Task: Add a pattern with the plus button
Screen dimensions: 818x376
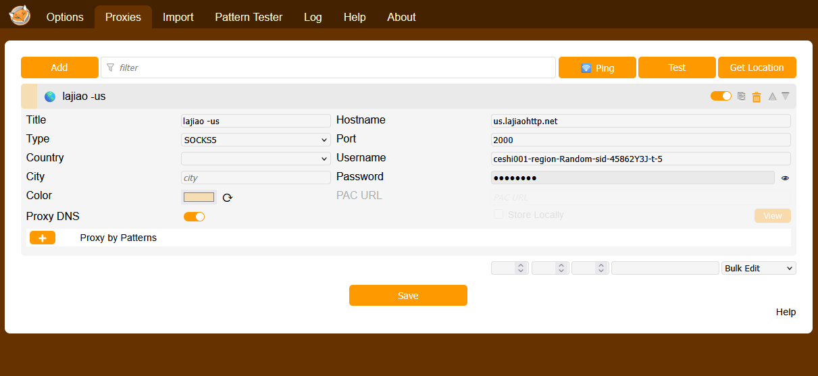Action: pyautogui.click(x=43, y=238)
